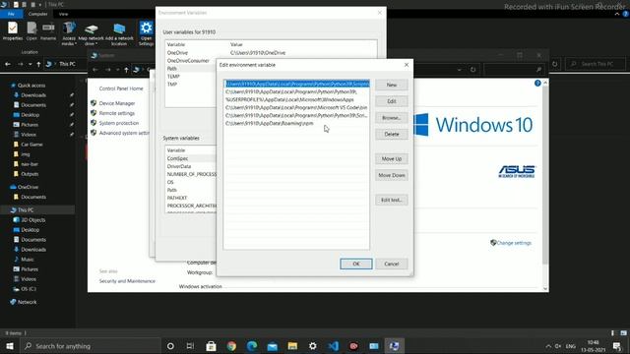Click the Search This PC field

[x=596, y=64]
